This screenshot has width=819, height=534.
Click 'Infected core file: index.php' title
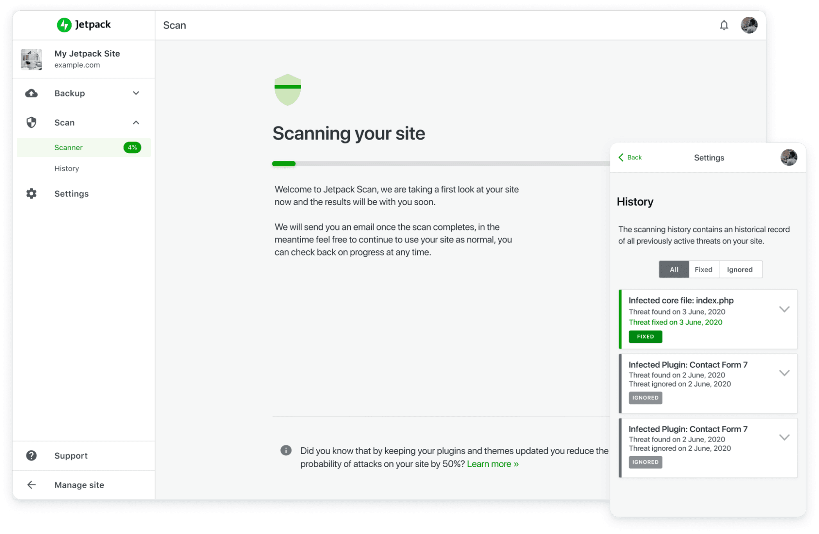tap(681, 301)
